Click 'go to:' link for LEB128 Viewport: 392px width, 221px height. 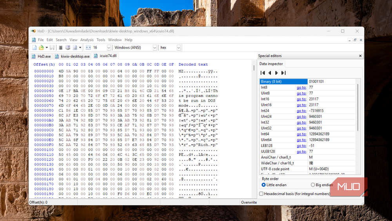click(x=301, y=146)
